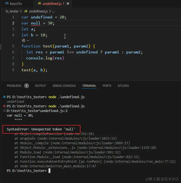Click the AI code assistant icon above line 5

pos(24,40)
